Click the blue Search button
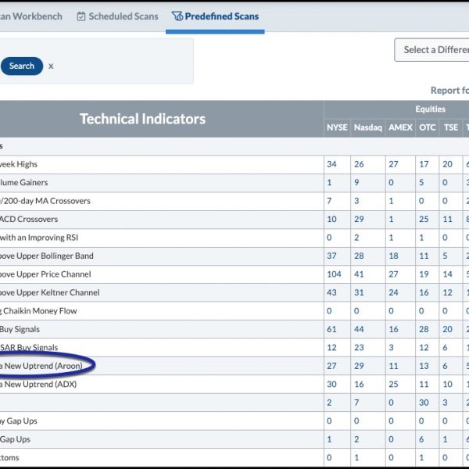Image resolution: width=469 pixels, height=469 pixels. pyautogui.click(x=22, y=66)
